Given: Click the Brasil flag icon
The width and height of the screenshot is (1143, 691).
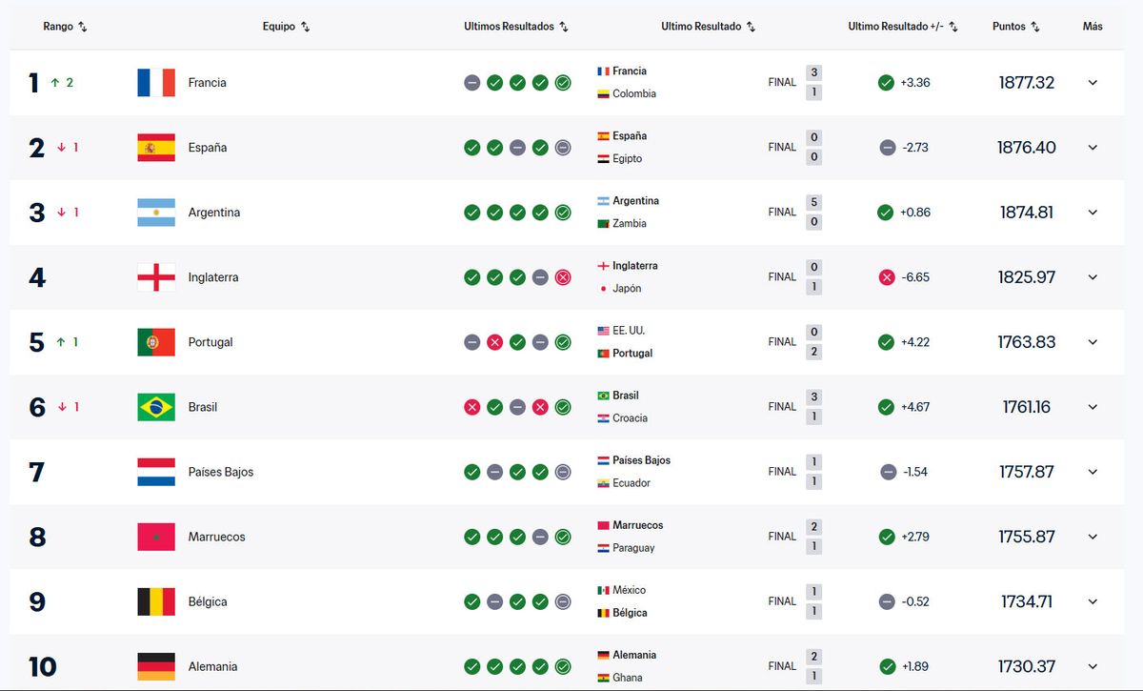Looking at the screenshot, I should coord(156,407).
